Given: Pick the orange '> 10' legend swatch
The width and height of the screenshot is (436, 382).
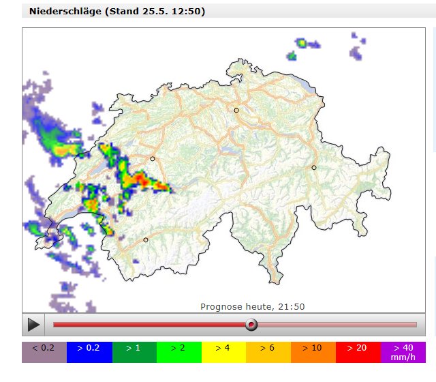Looking at the screenshot, I should pos(313,352).
